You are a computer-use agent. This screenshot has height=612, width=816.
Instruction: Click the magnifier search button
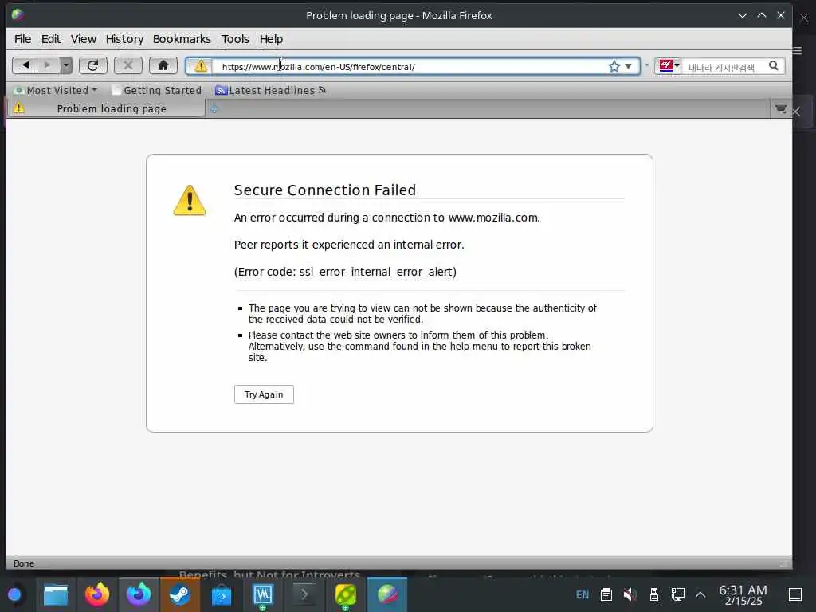(x=774, y=66)
